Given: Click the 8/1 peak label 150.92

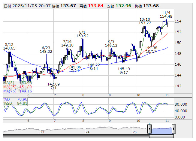Looking at the screenshot, I should pos(82,36).
